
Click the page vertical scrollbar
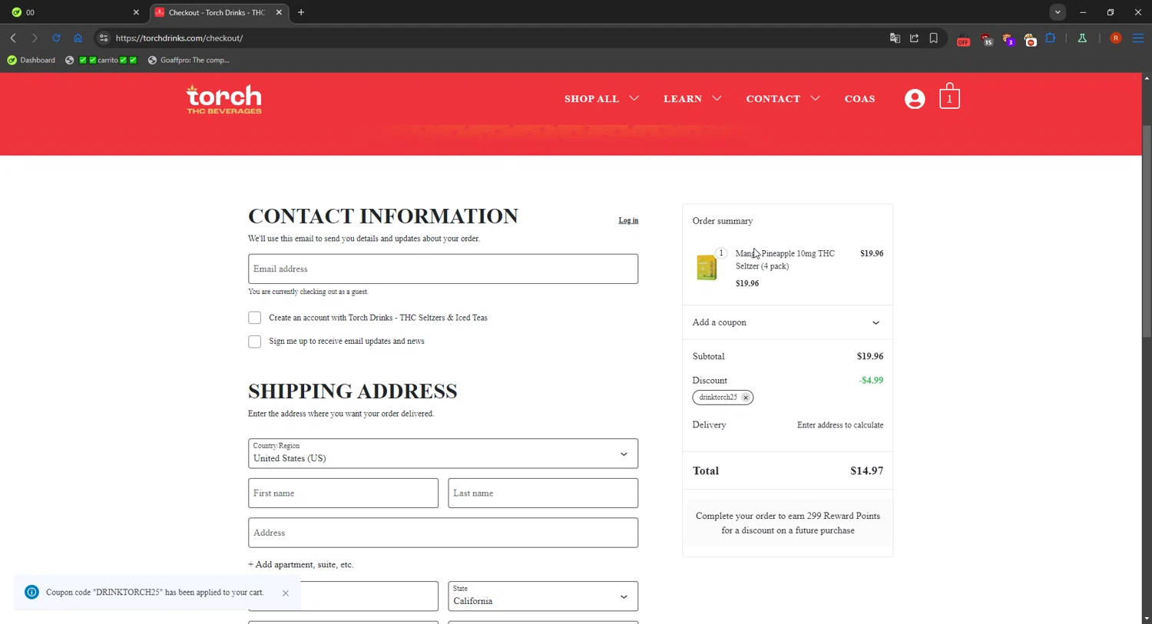(1146, 230)
